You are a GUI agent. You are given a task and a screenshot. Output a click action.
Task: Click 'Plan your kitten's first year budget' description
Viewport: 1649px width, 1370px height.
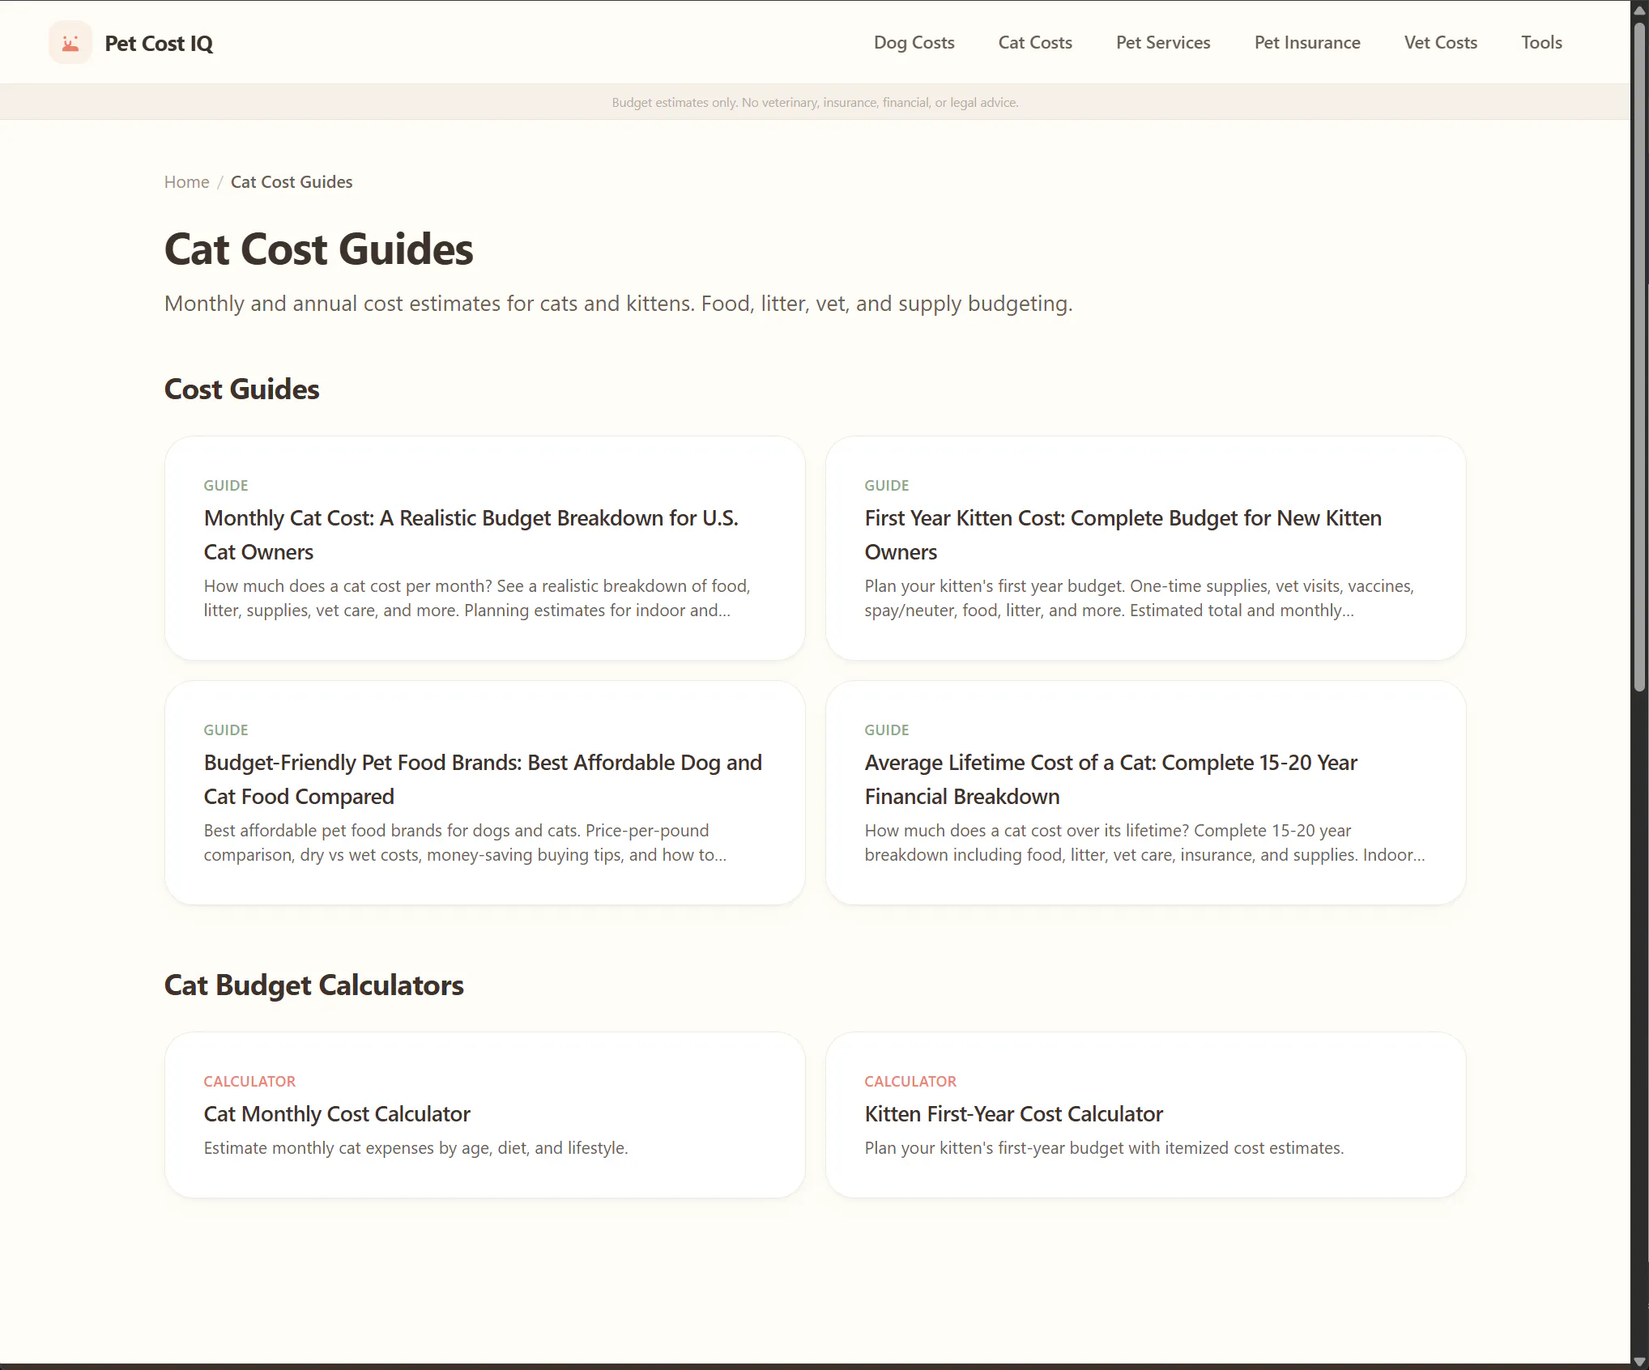[1139, 598]
